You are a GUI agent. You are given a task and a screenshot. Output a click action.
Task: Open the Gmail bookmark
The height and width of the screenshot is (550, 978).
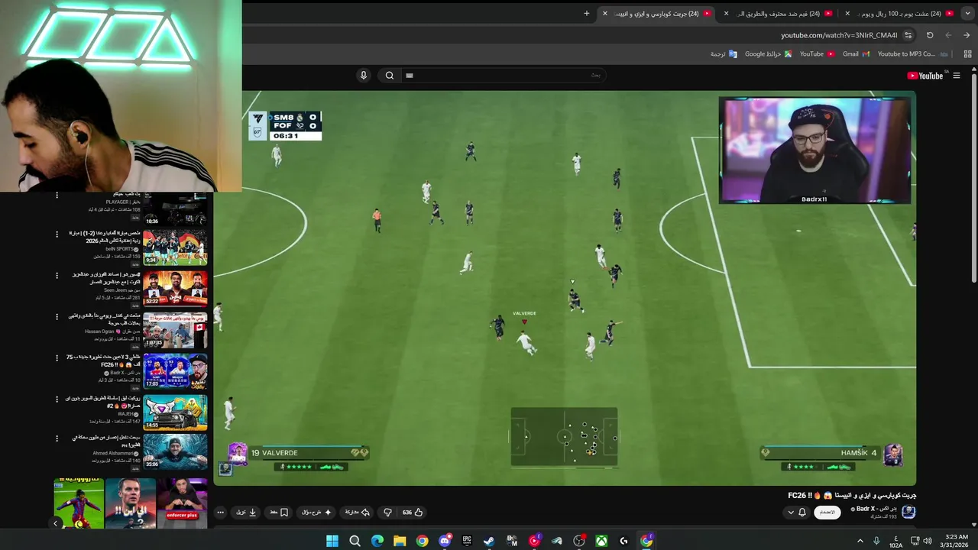click(x=856, y=54)
